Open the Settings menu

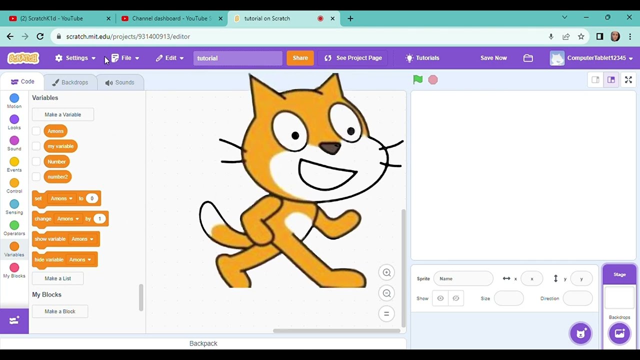coord(75,58)
